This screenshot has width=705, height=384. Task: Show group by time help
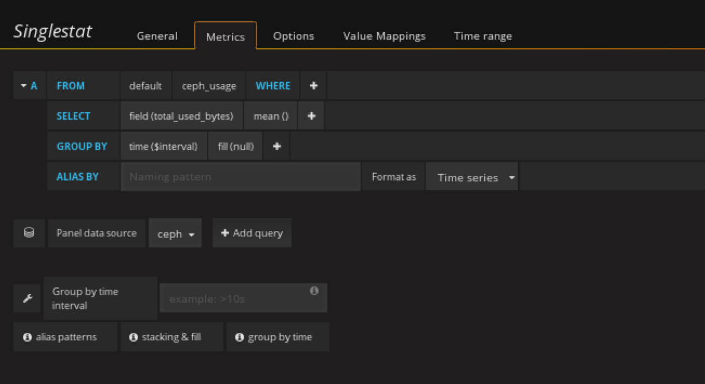278,337
